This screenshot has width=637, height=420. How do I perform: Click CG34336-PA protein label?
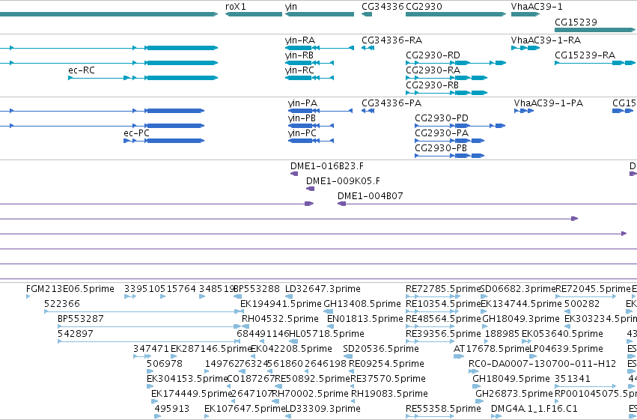[391, 103]
